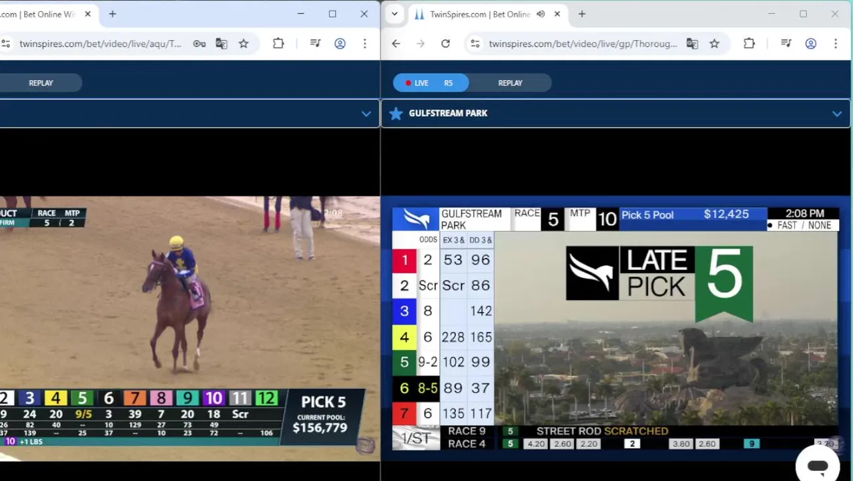
Task: Favorite Gulfstream Park with the star icon
Action: click(x=396, y=114)
